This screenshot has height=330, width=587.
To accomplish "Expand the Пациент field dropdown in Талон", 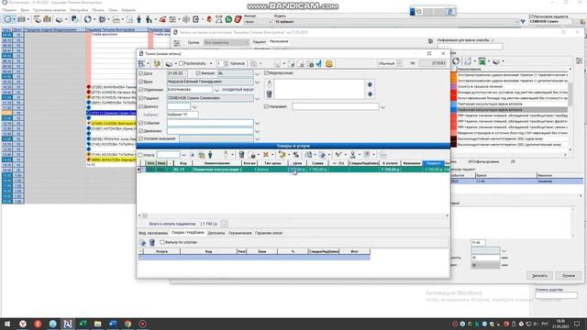I will pyautogui.click(x=258, y=98).
